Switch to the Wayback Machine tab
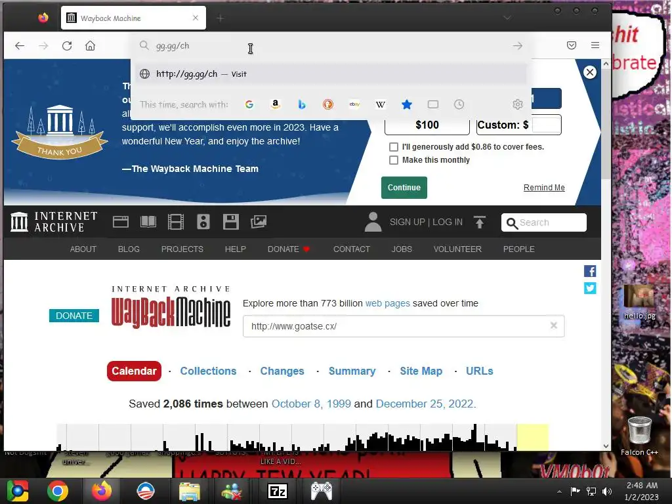 point(133,18)
